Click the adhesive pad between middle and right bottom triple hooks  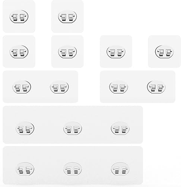[96, 169]
